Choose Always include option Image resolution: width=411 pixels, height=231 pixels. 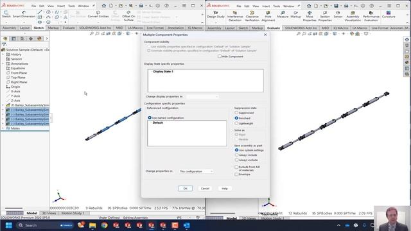236,155
